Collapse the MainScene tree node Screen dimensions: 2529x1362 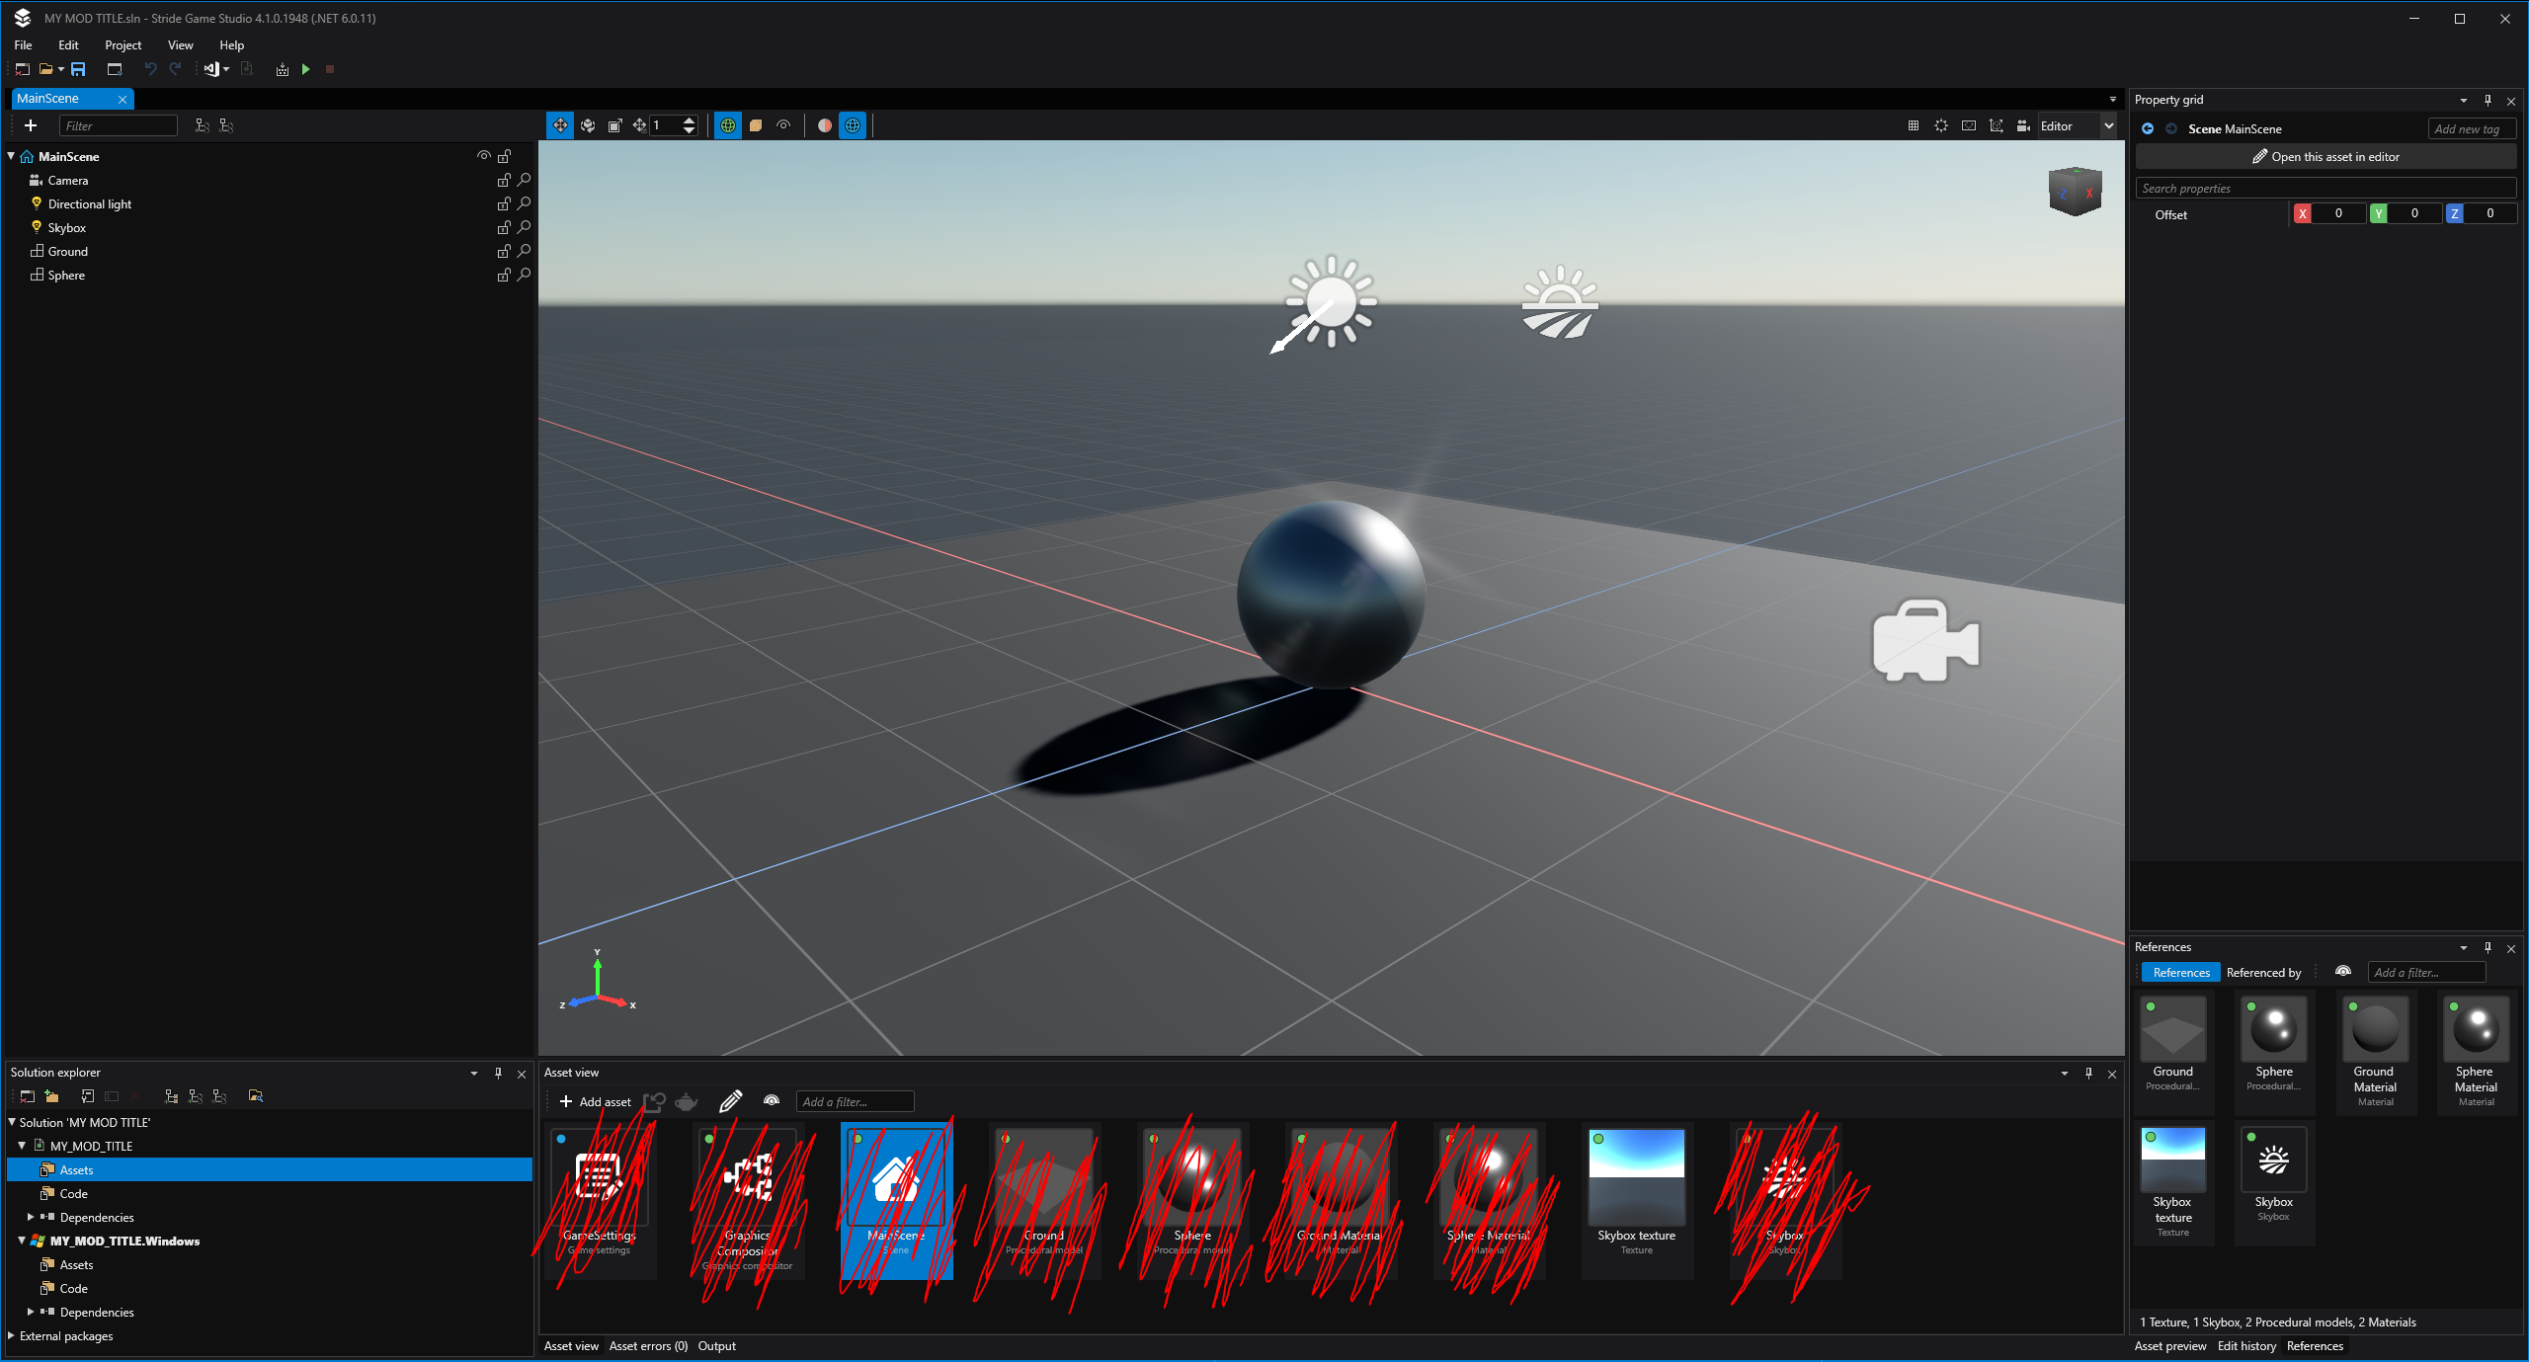(11, 156)
